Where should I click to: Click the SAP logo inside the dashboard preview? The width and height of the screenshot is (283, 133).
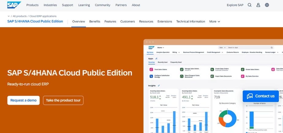coord(151,48)
